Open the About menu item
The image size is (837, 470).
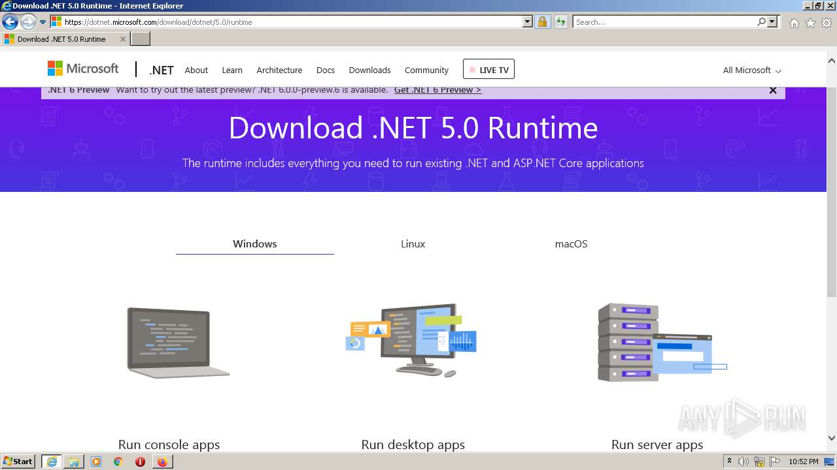coord(196,70)
